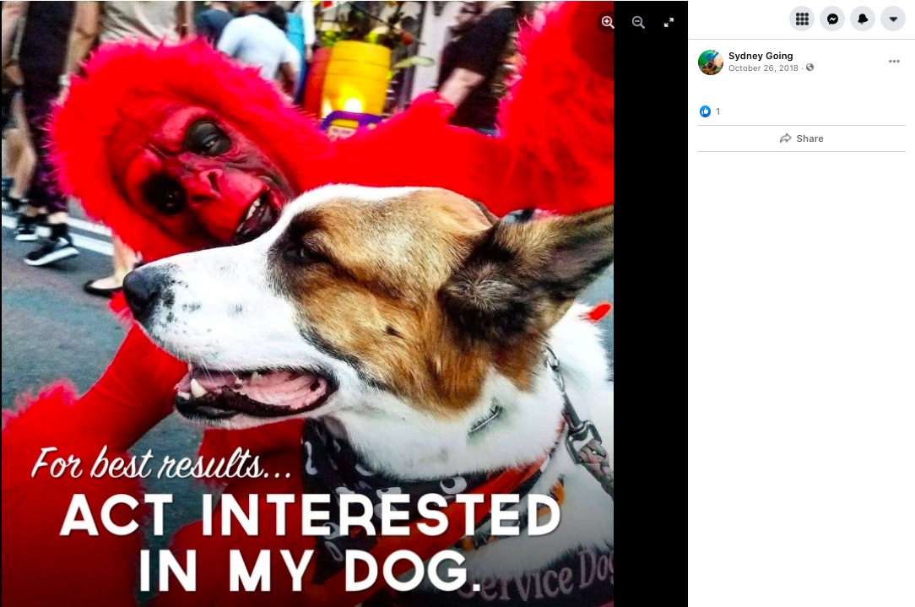Open Sydney Going's profile name link

click(761, 56)
